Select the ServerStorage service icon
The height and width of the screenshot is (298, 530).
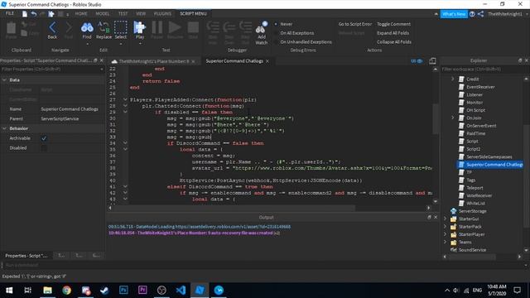coord(453,211)
